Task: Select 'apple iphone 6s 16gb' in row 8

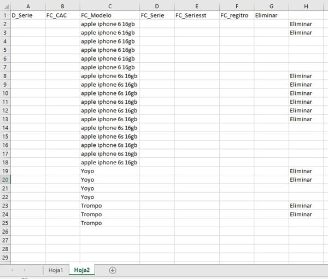Action: (110, 76)
